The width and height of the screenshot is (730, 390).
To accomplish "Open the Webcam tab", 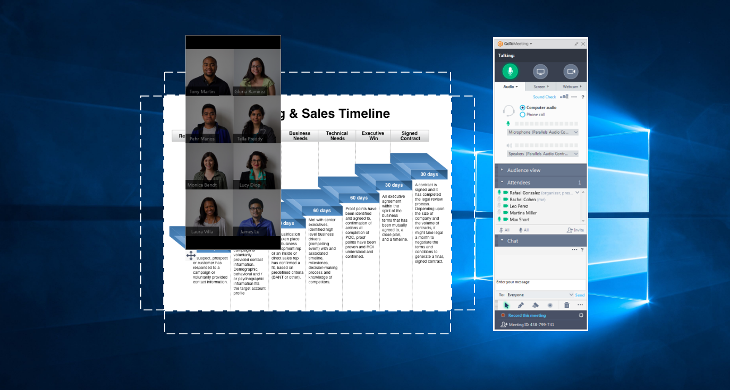I will pyautogui.click(x=572, y=86).
